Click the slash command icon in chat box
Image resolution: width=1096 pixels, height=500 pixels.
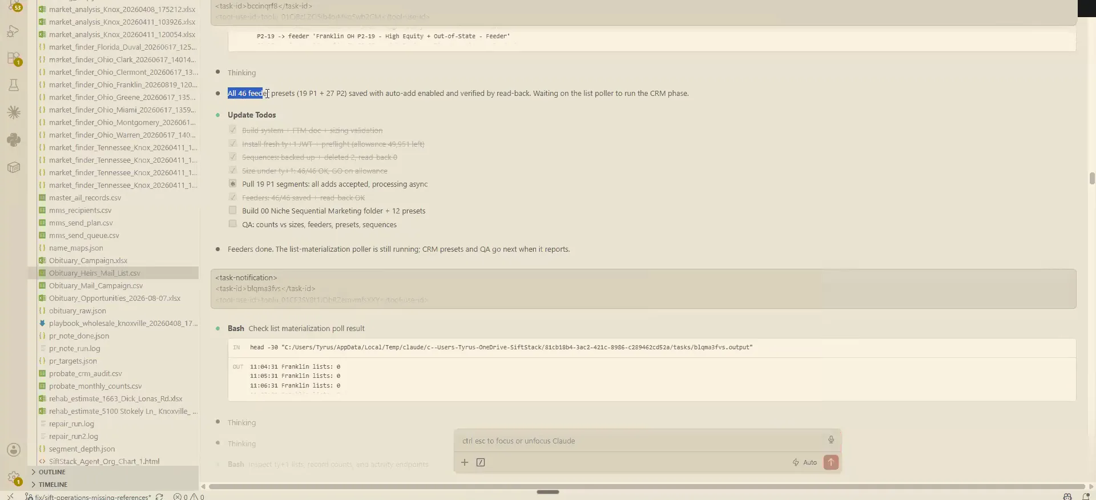[x=481, y=462]
